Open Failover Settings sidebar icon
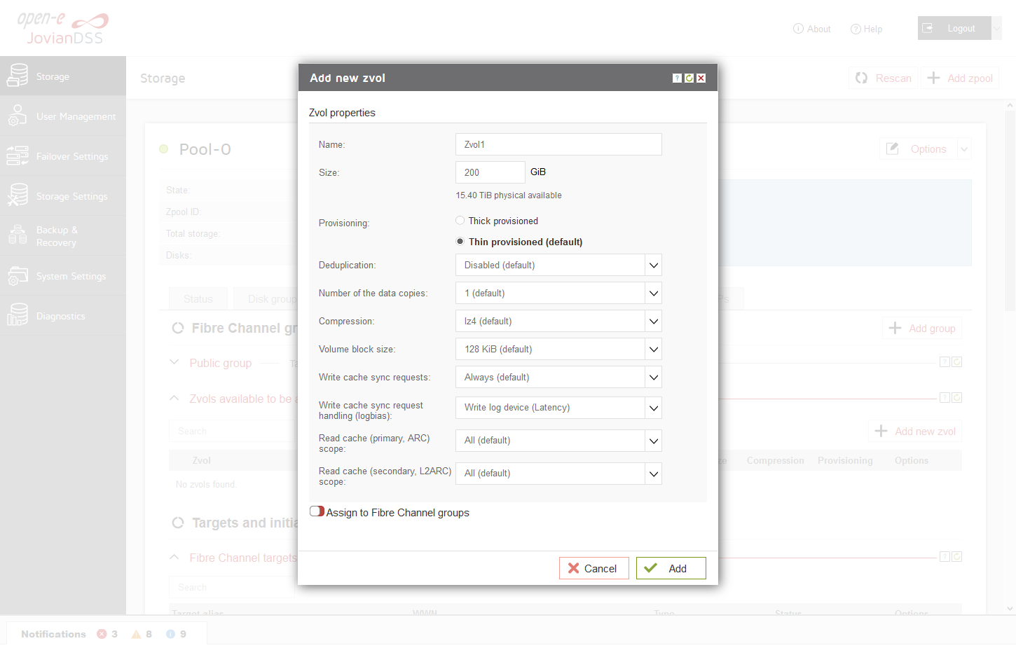The image size is (1016, 648). pos(18,156)
